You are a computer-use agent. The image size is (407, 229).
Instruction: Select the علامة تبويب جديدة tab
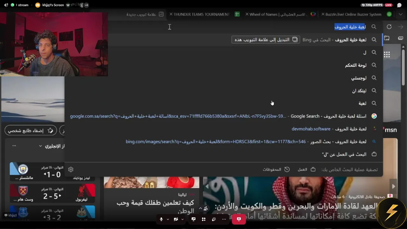click(x=145, y=14)
